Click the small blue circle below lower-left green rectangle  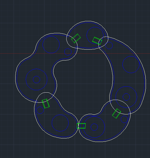tap(40, 110)
